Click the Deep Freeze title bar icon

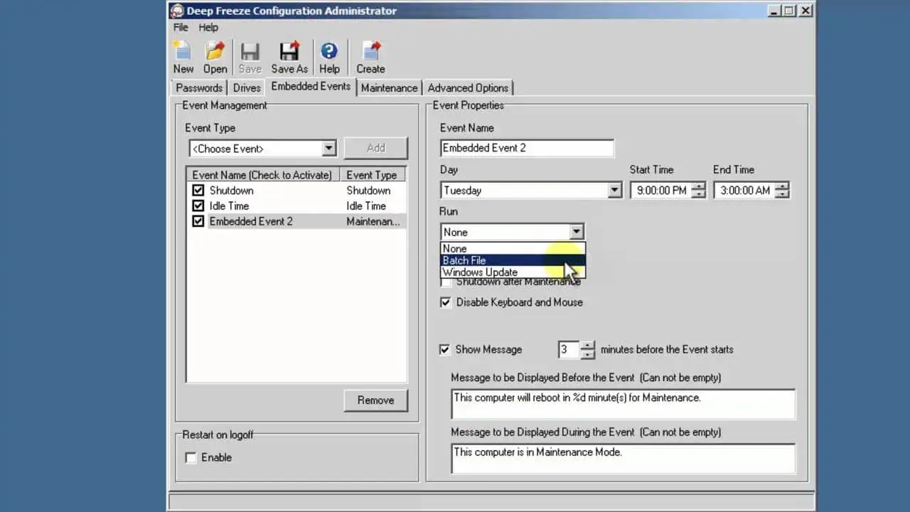pyautogui.click(x=176, y=11)
